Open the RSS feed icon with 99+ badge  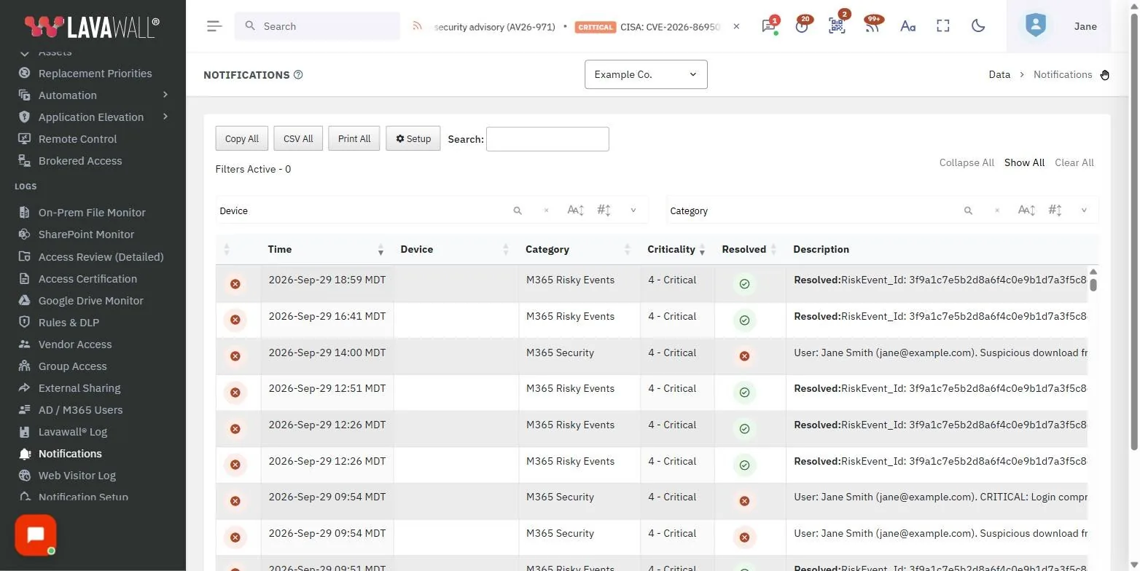pyautogui.click(x=872, y=26)
